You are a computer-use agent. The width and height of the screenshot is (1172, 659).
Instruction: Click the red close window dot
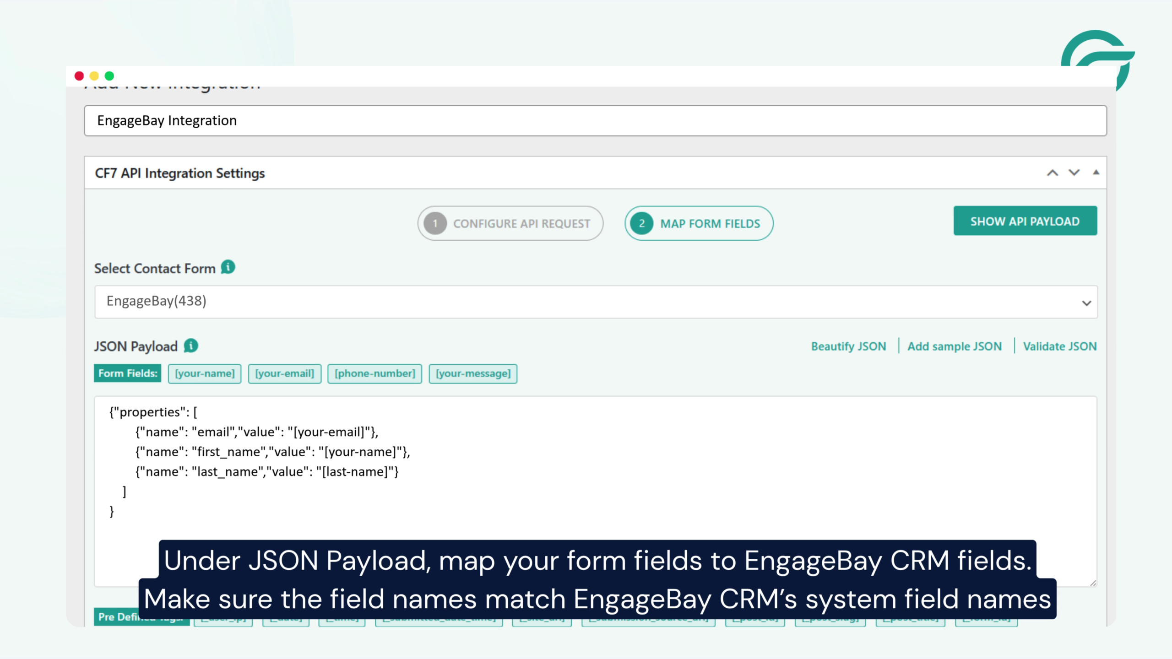79,76
